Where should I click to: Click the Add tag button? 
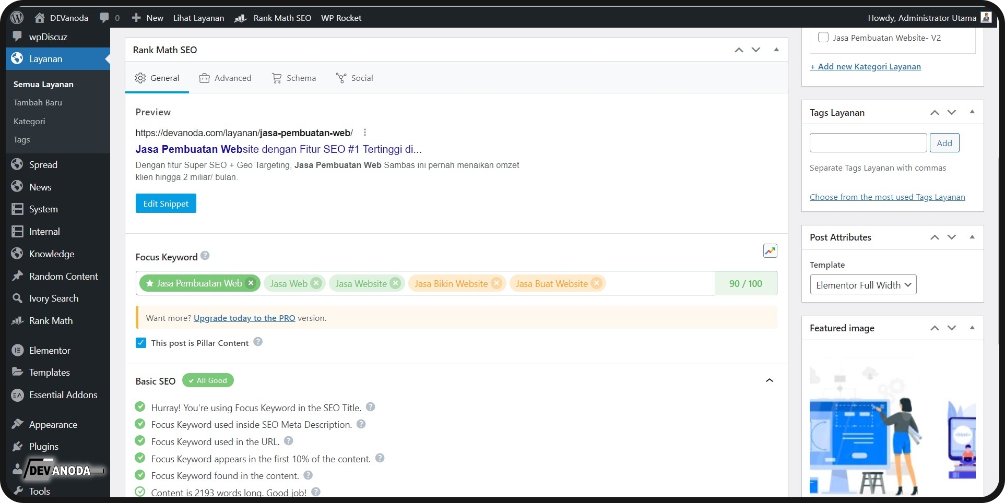pos(944,143)
